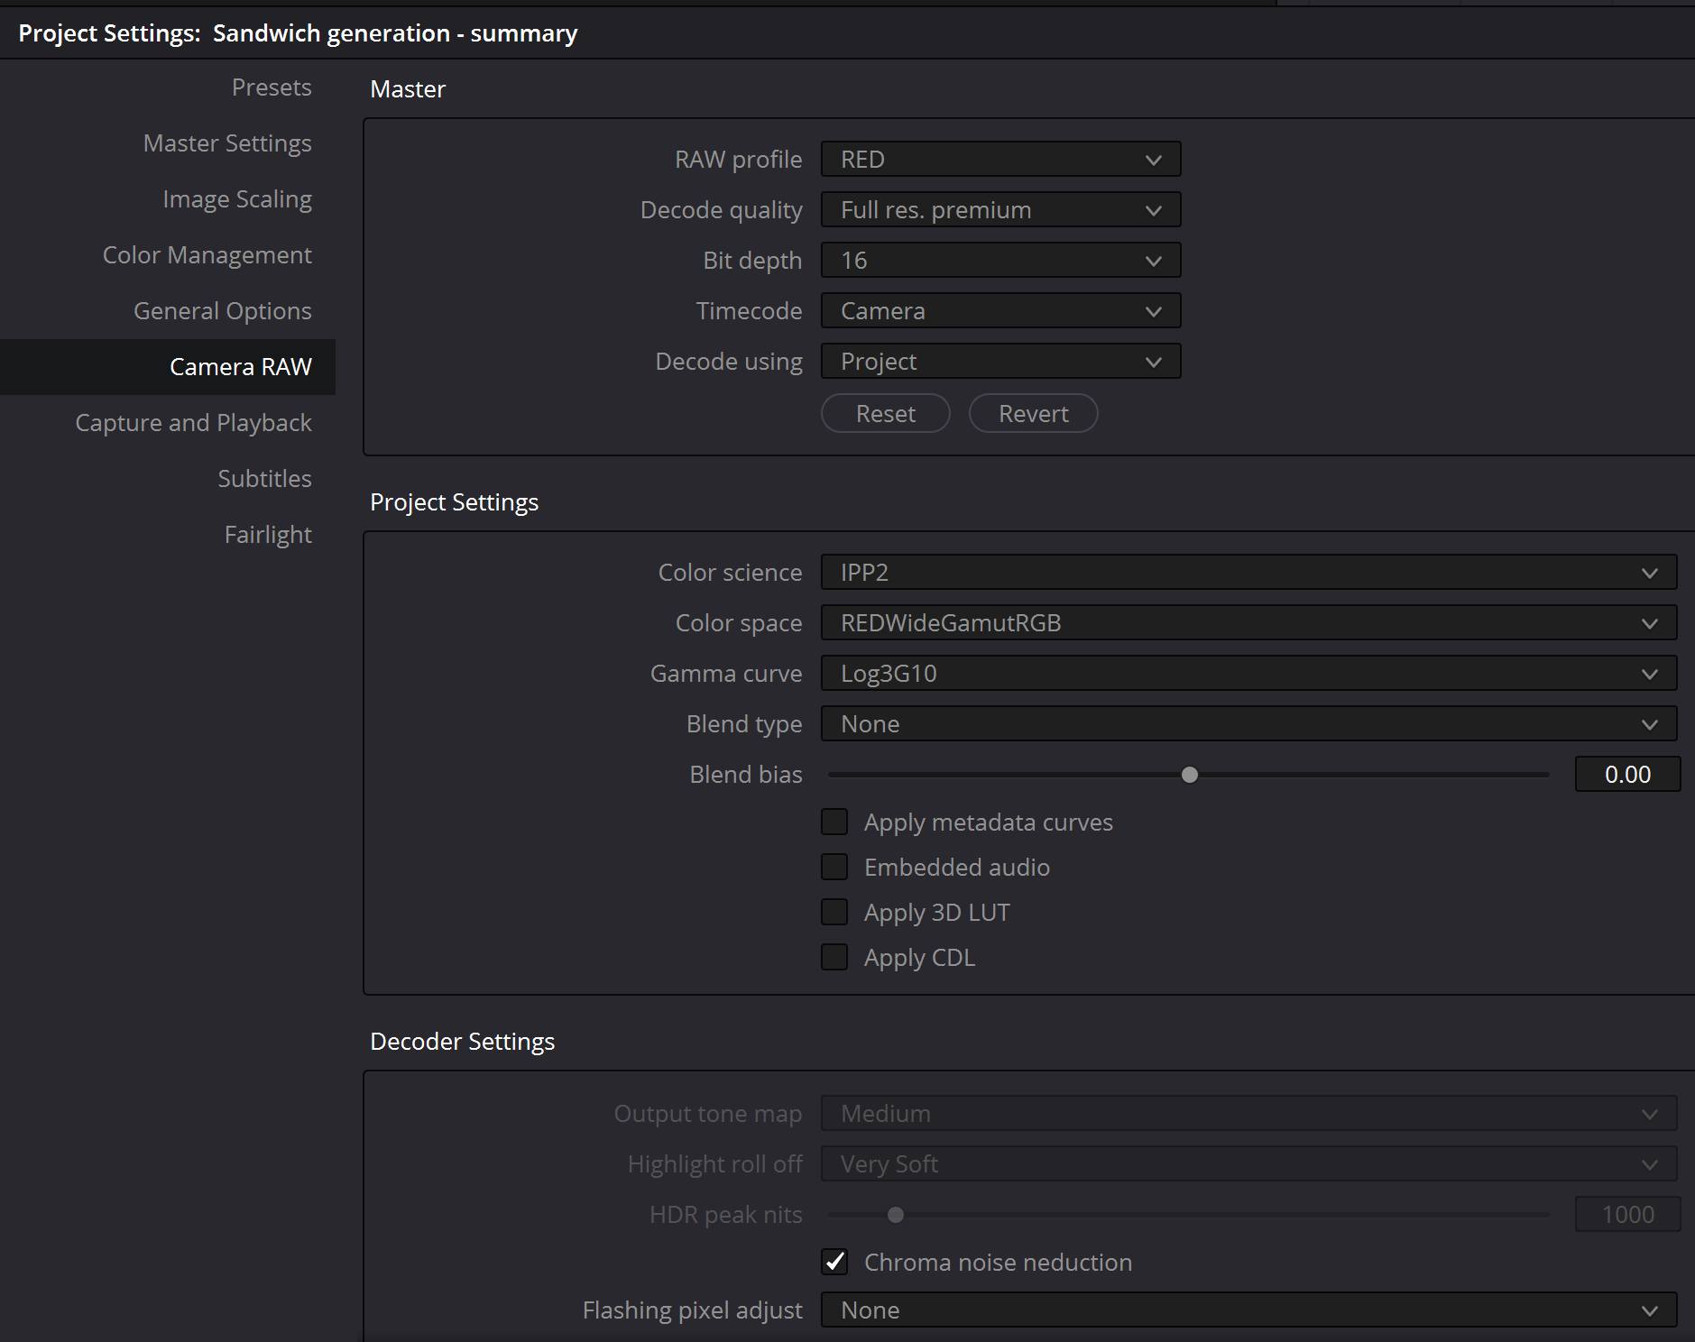Open Gamma curve Log3G10 dropdown
The width and height of the screenshot is (1695, 1342).
(x=1248, y=674)
